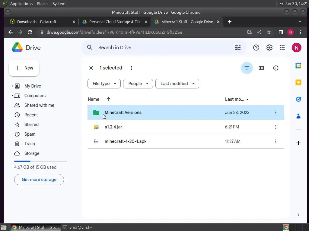Select the Minecraft Versions folder icon
Image resolution: width=309 pixels, height=231 pixels.
pyautogui.click(x=96, y=112)
